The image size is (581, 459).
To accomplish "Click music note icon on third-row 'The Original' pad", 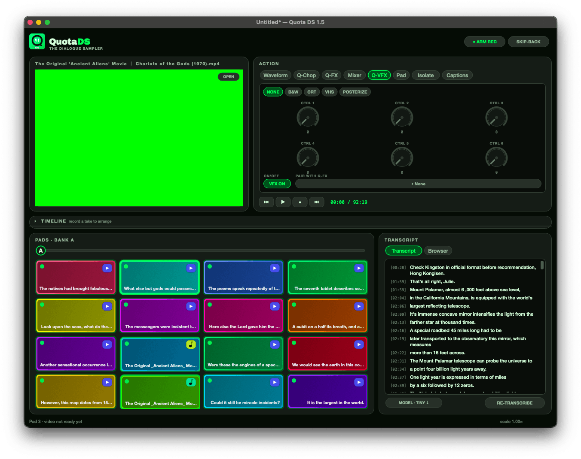I will tap(191, 344).
